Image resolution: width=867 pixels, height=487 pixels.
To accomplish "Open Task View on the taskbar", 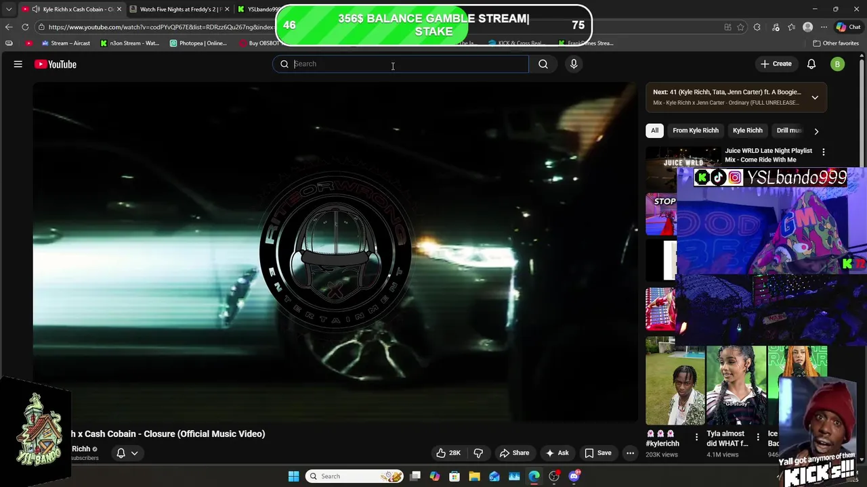I will (415, 476).
